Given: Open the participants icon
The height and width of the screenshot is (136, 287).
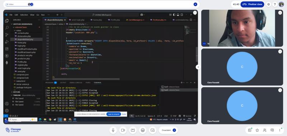Looking at the screenshot, I should [265, 130].
